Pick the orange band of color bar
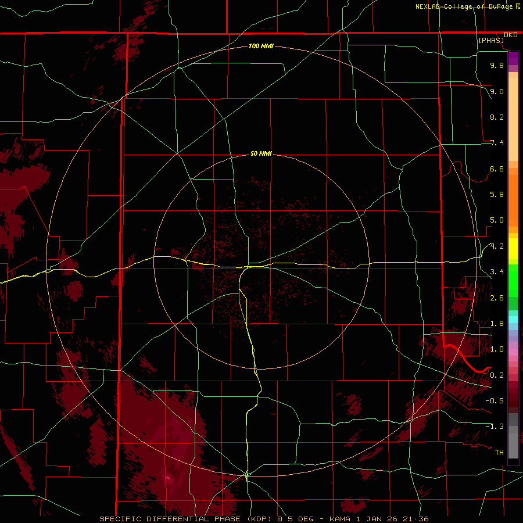This screenshot has width=523, height=523. 513,200
